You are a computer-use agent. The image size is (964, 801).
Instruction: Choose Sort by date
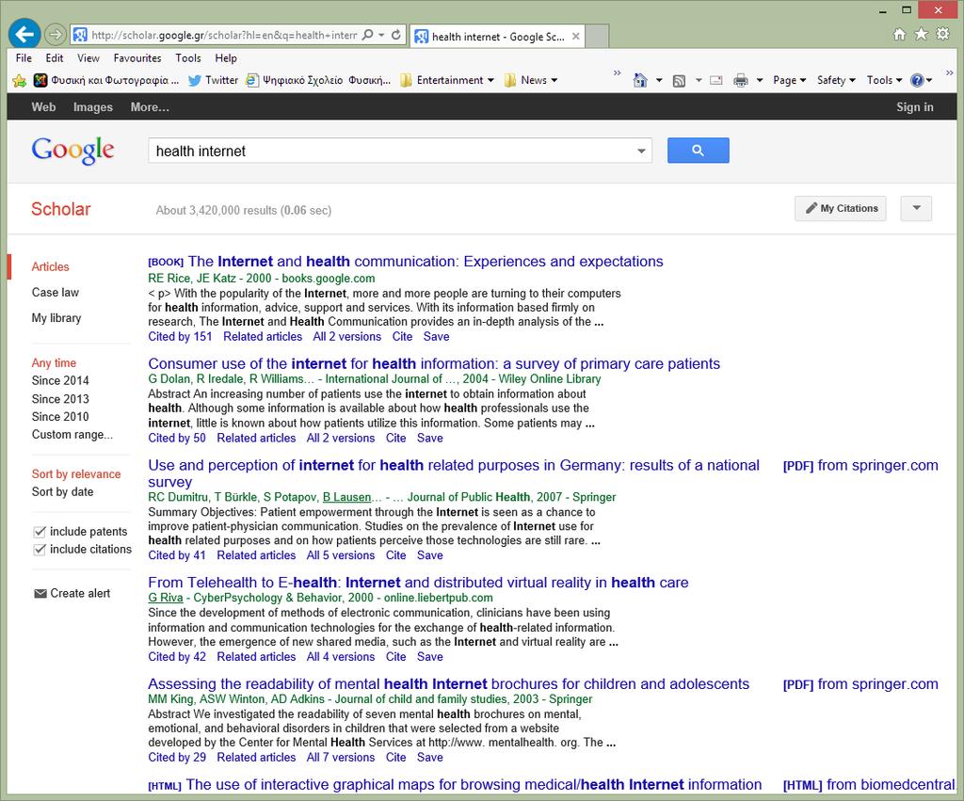pyautogui.click(x=63, y=491)
